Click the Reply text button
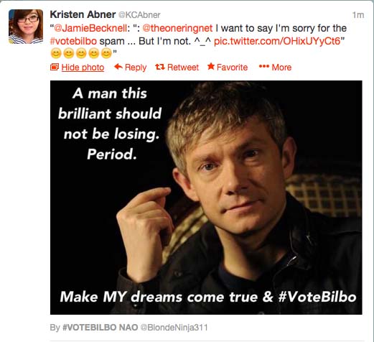 coord(136,68)
